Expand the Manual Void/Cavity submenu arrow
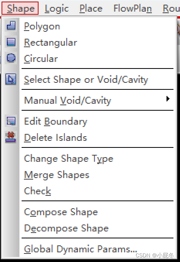Image resolution: width=180 pixels, height=262 pixels. coord(168,99)
